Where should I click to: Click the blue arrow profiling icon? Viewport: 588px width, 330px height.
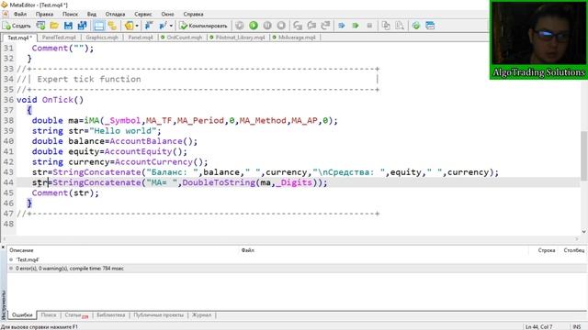(342, 26)
